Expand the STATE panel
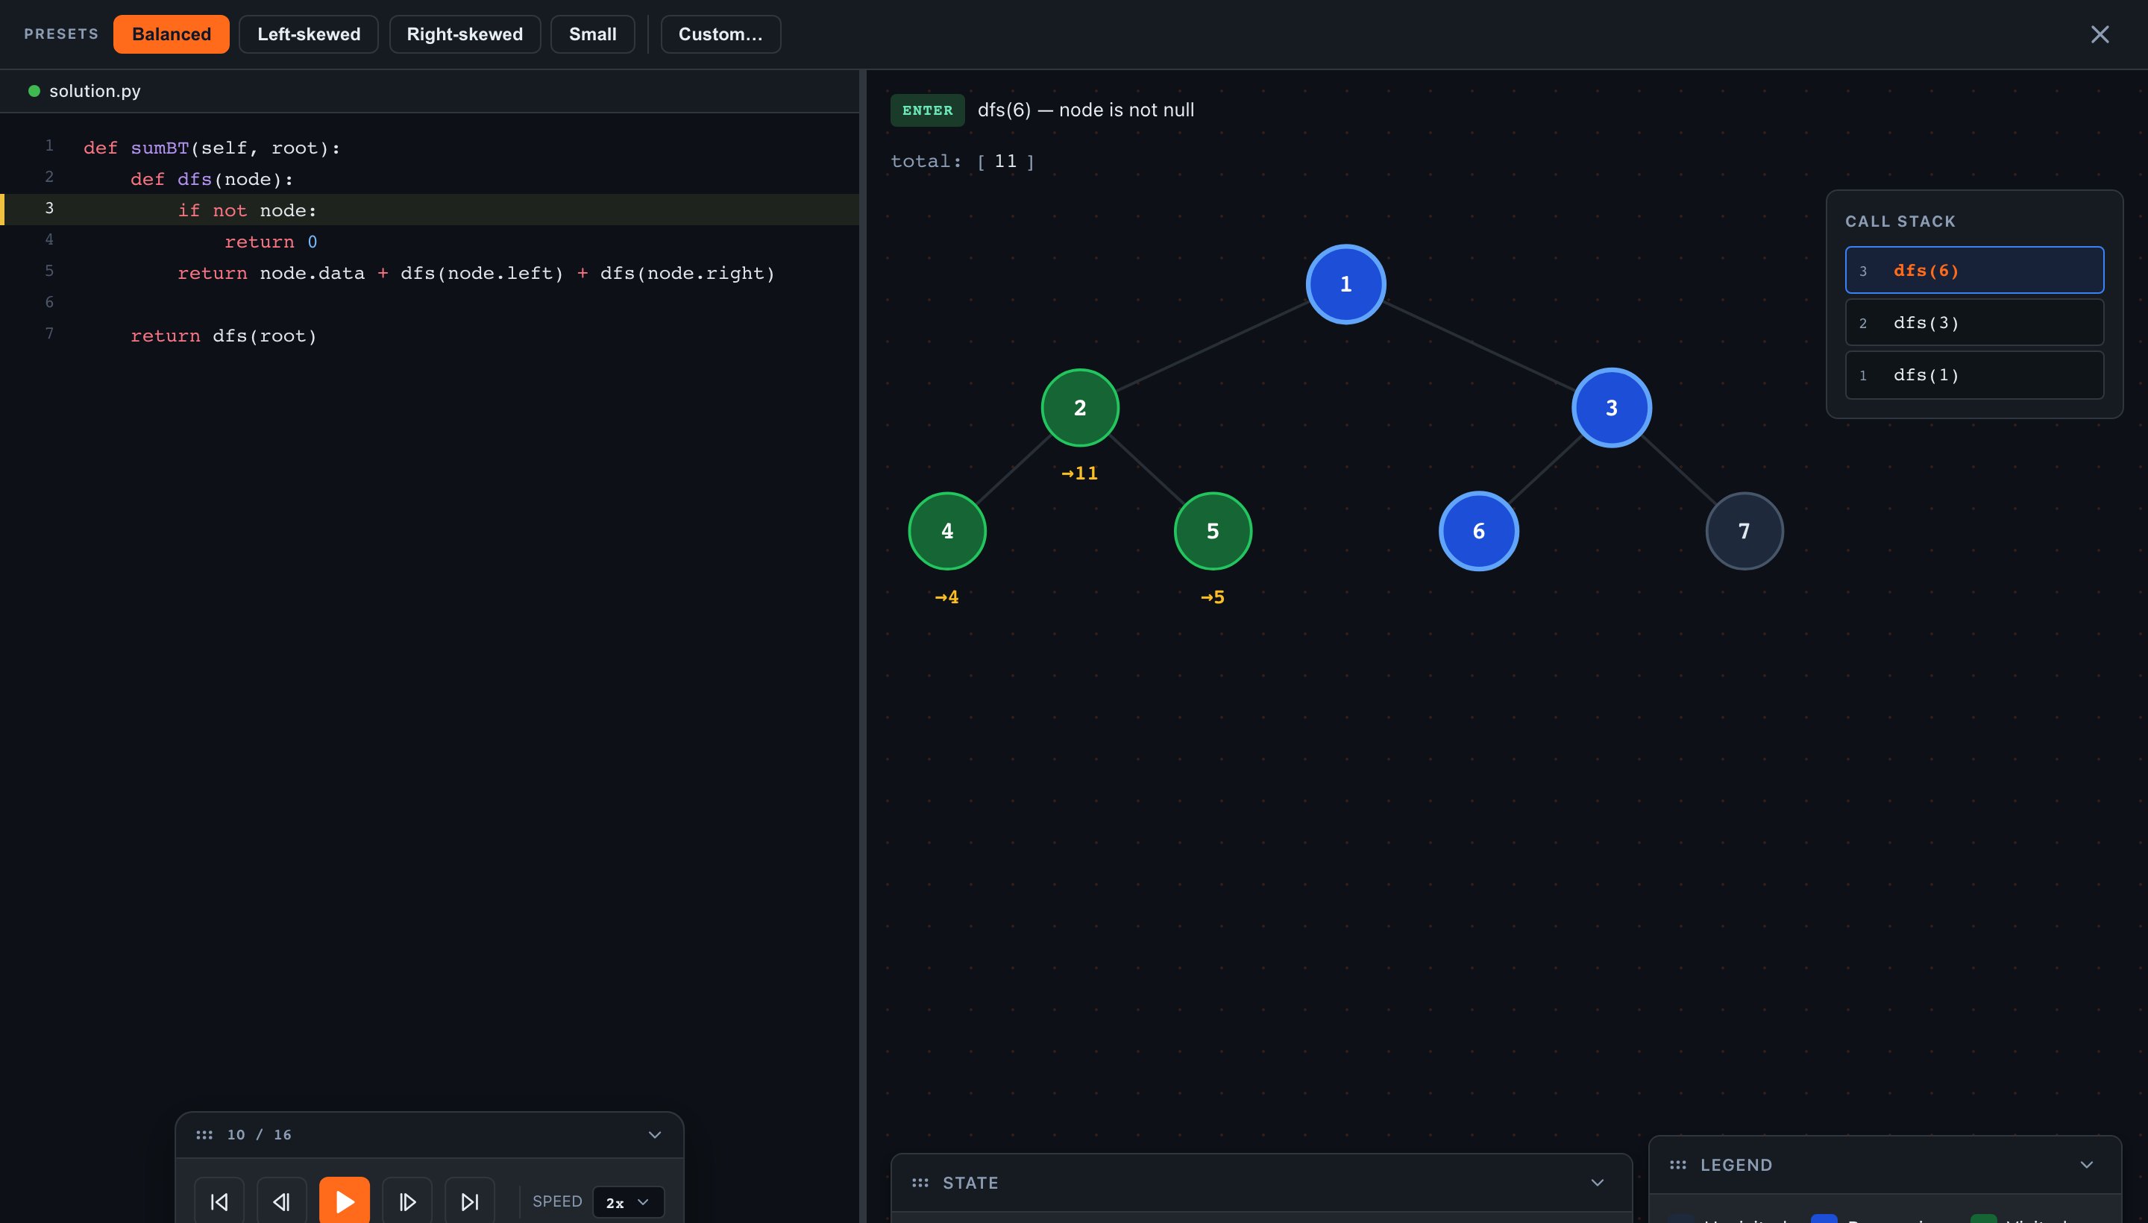Screen dimensions: 2148x1223 pyautogui.click(x=1595, y=1182)
